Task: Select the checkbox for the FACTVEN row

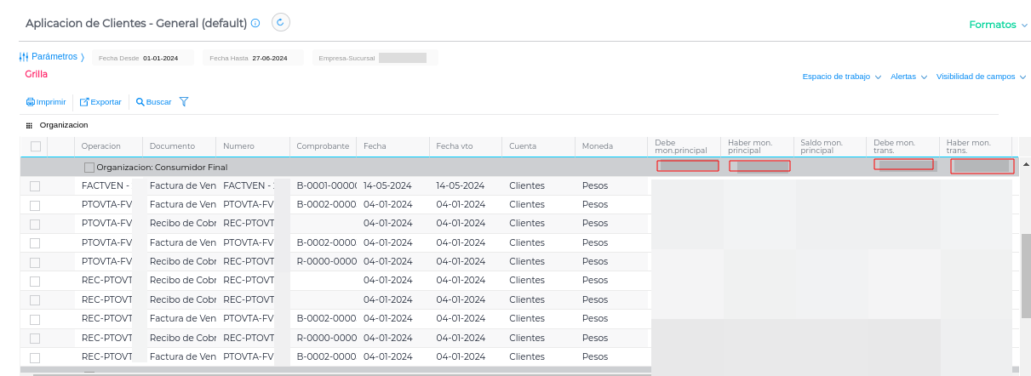Action: coord(36,185)
